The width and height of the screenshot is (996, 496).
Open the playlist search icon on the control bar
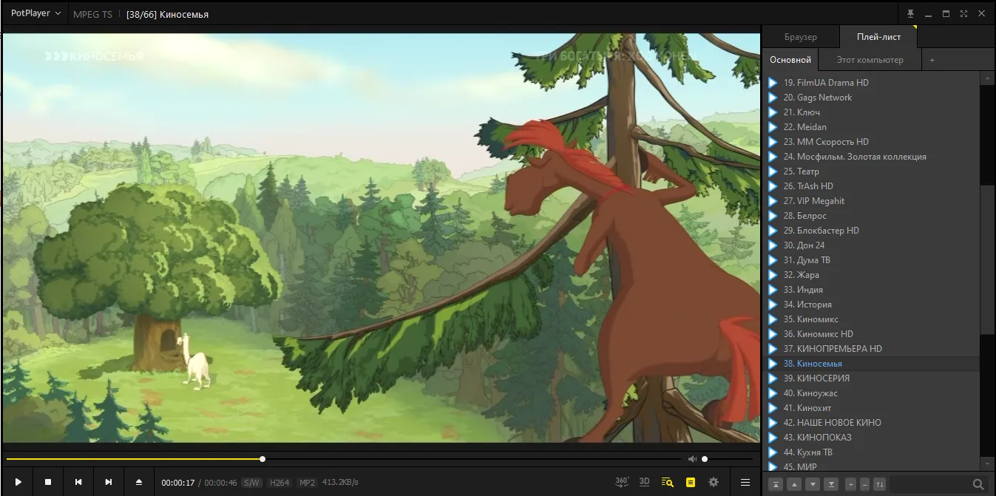(668, 482)
